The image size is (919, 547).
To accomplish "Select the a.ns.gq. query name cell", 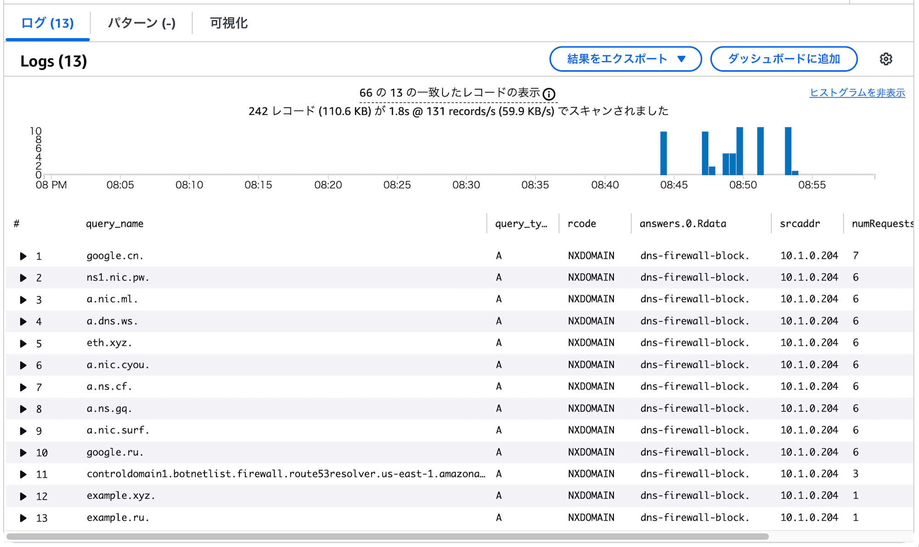I will coord(109,408).
